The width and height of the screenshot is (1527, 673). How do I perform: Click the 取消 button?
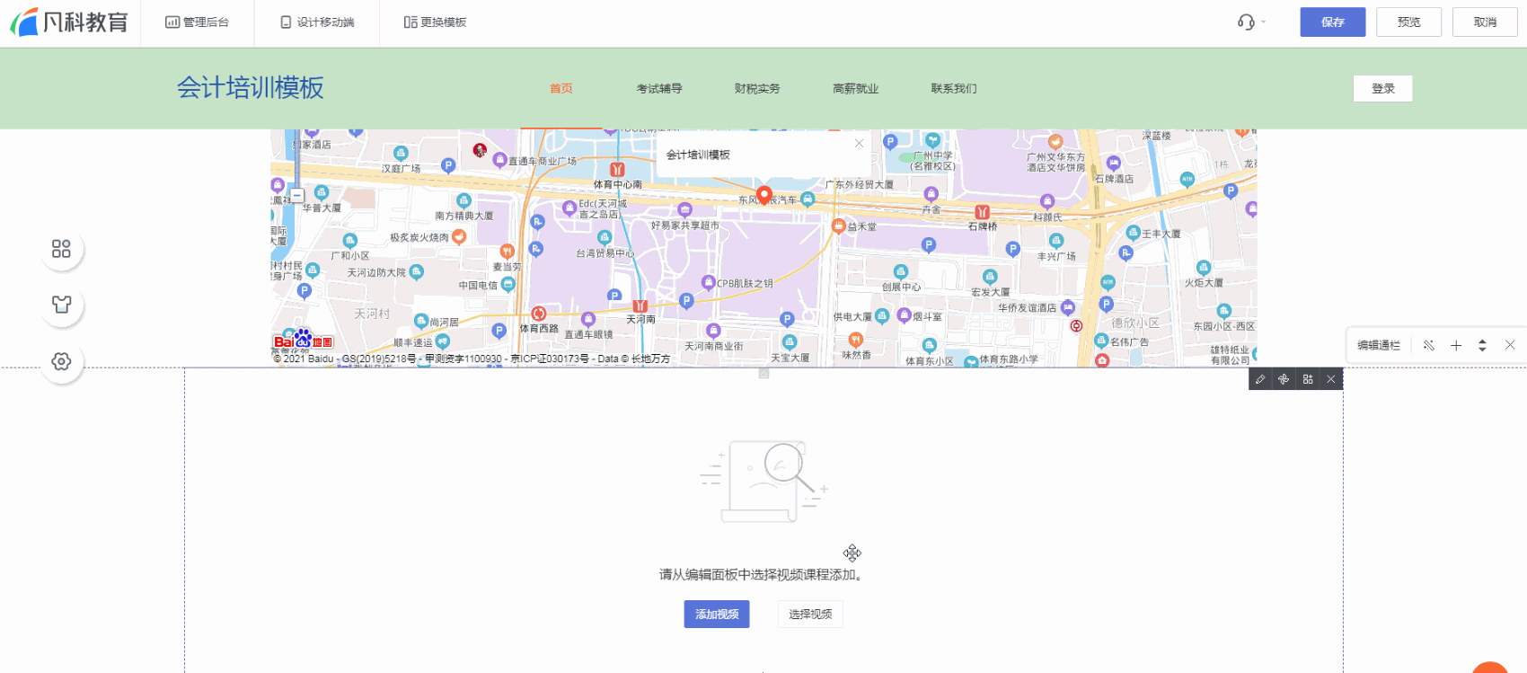coord(1485,22)
